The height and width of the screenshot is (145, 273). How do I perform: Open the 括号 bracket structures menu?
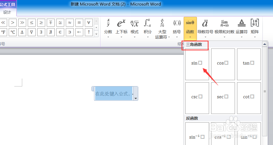[x=177, y=29]
